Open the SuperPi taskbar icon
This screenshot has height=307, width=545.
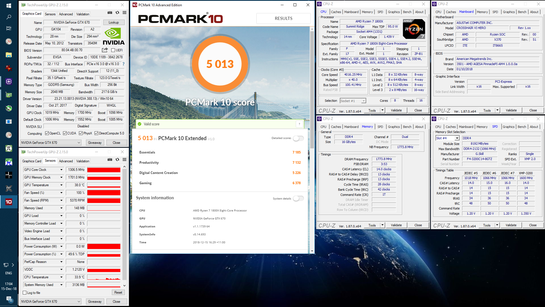pos(9,162)
